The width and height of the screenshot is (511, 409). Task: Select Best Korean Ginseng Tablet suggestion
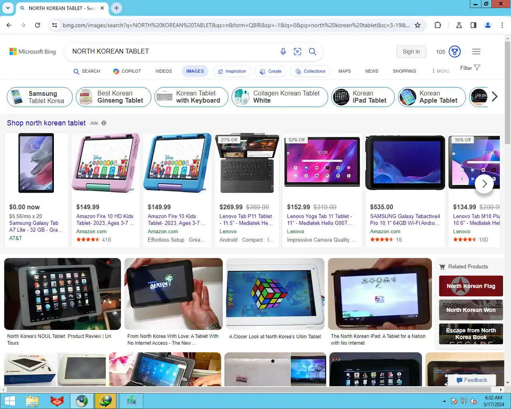(x=113, y=97)
